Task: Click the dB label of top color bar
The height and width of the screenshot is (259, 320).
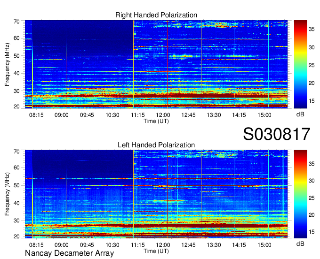Action: pyautogui.click(x=300, y=114)
